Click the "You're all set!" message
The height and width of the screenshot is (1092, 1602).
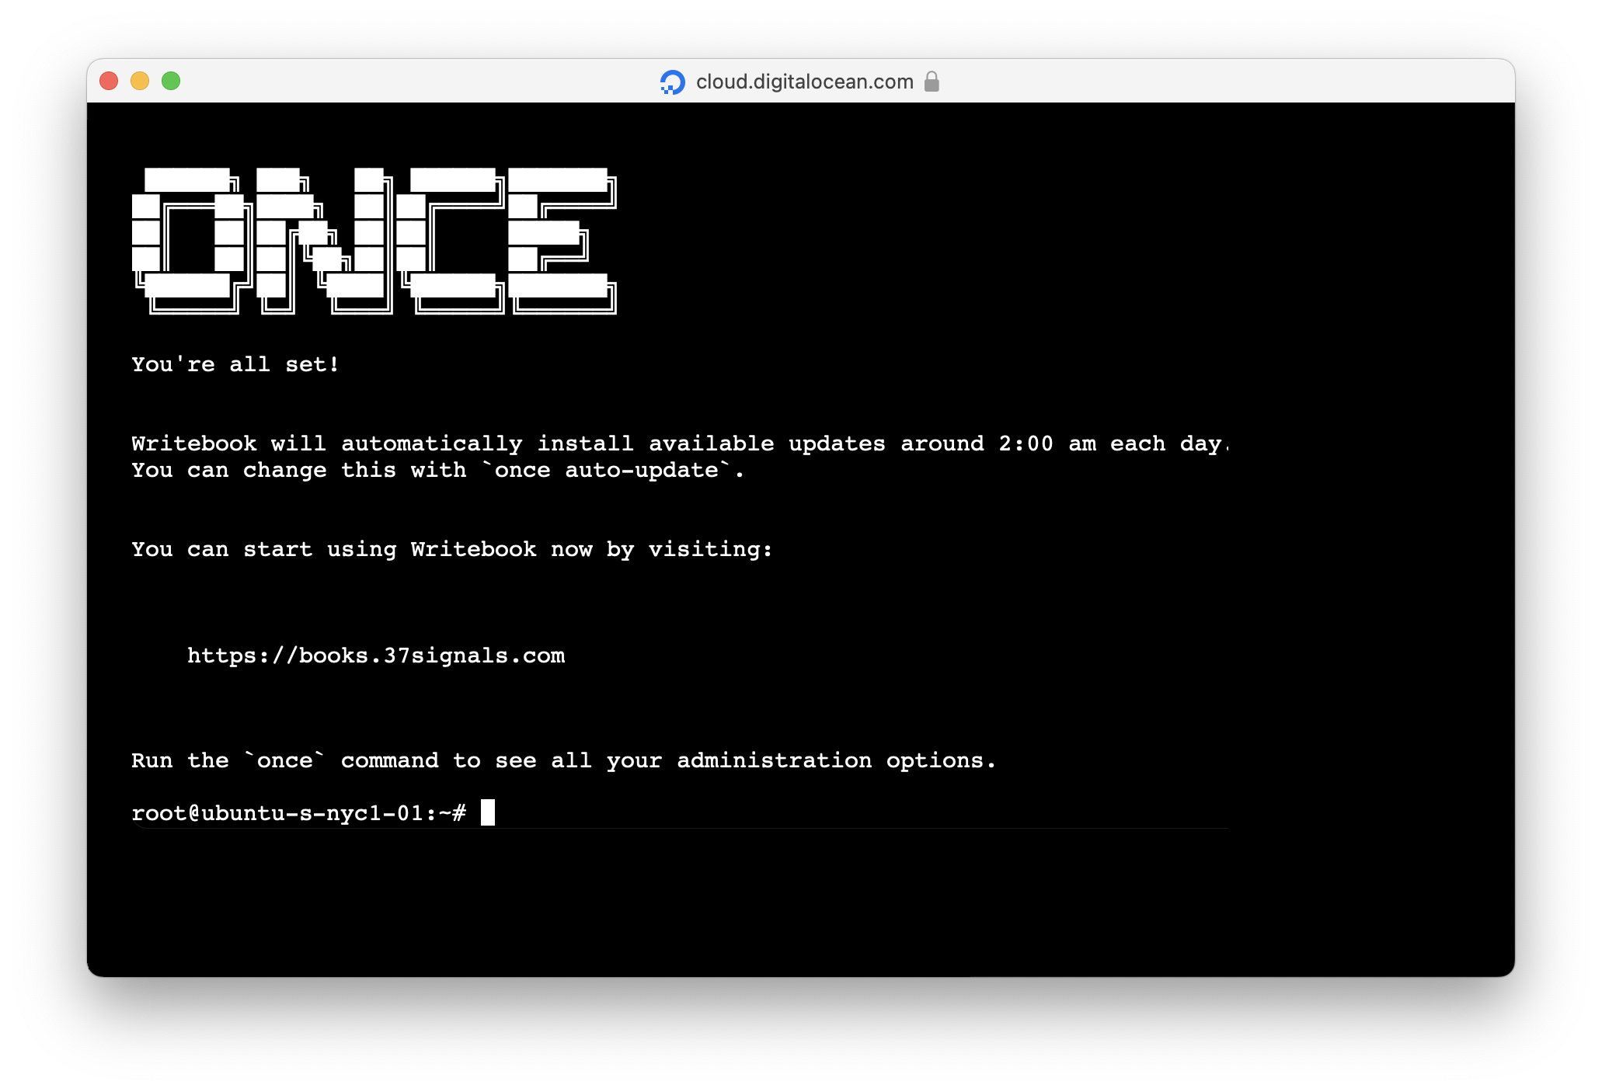tap(235, 364)
